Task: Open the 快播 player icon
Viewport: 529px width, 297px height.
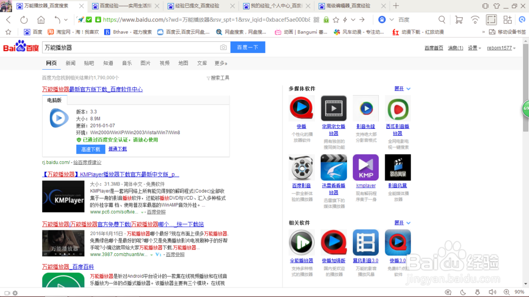Action: pyautogui.click(x=302, y=108)
